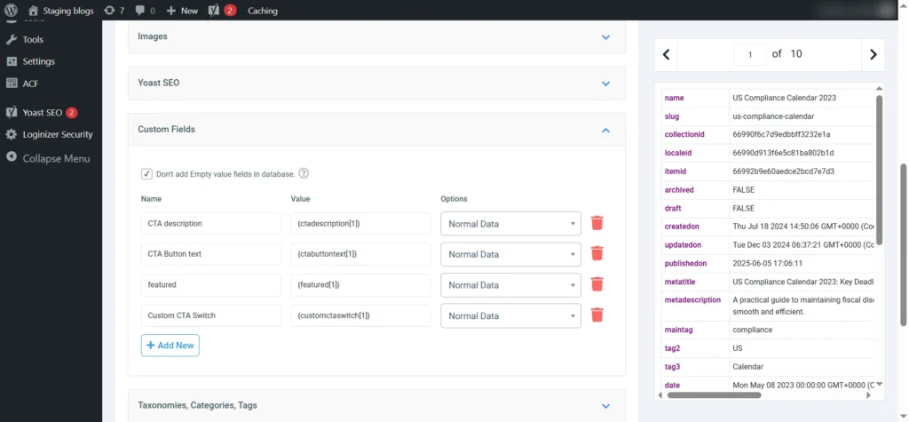Toggle Don't add Empty value fields checkbox
Screen dimensions: 909x422
click(146, 174)
